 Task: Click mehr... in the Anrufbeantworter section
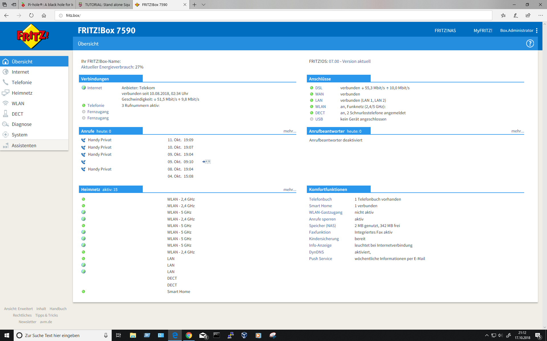tap(518, 131)
